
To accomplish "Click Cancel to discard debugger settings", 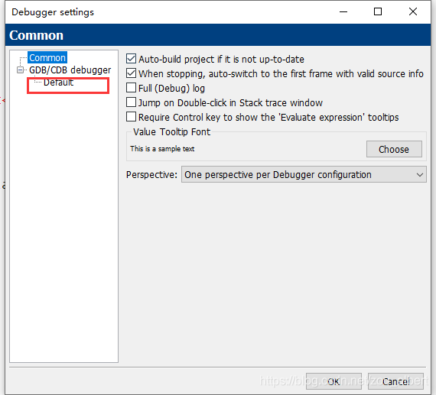I will tap(395, 381).
